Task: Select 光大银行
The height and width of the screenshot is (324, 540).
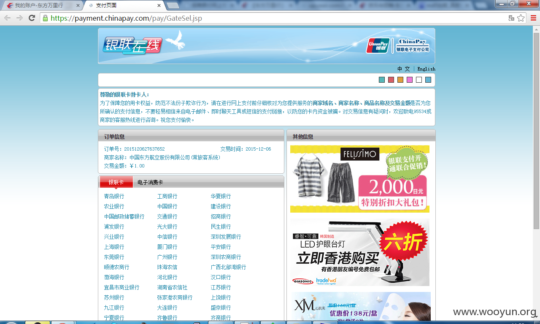Action: pyautogui.click(x=167, y=227)
